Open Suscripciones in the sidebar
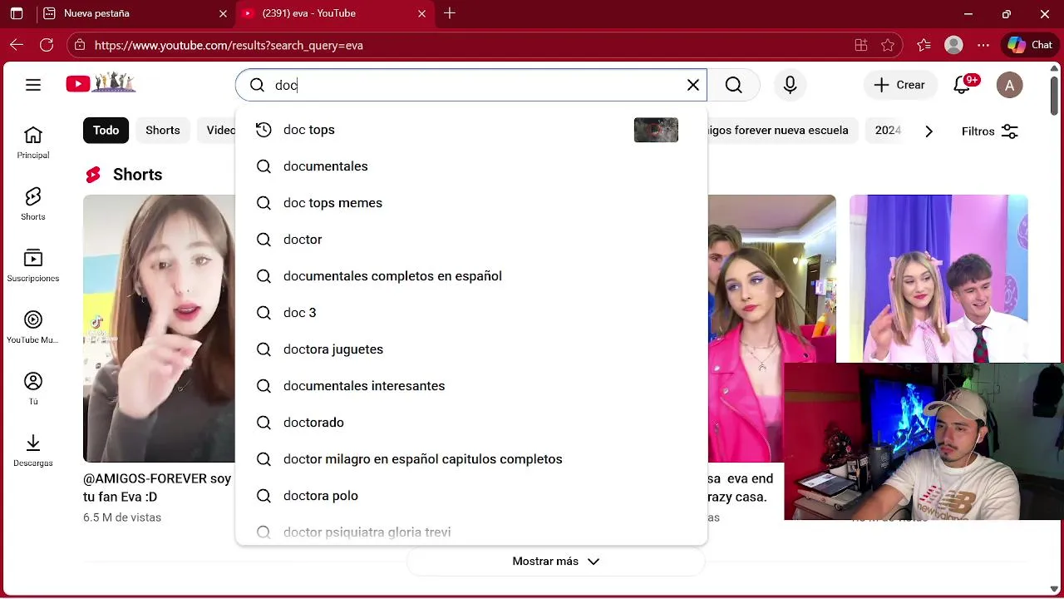Viewport: 1064px width, 599px height. (33, 265)
